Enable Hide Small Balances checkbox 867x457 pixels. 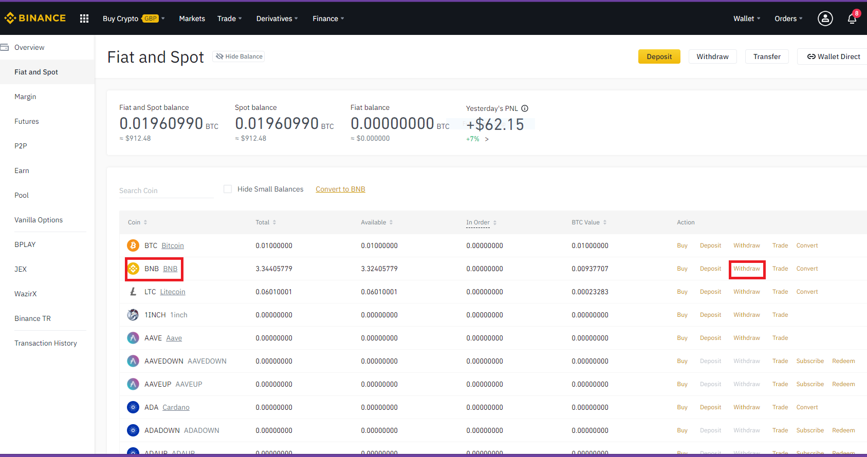[228, 189]
